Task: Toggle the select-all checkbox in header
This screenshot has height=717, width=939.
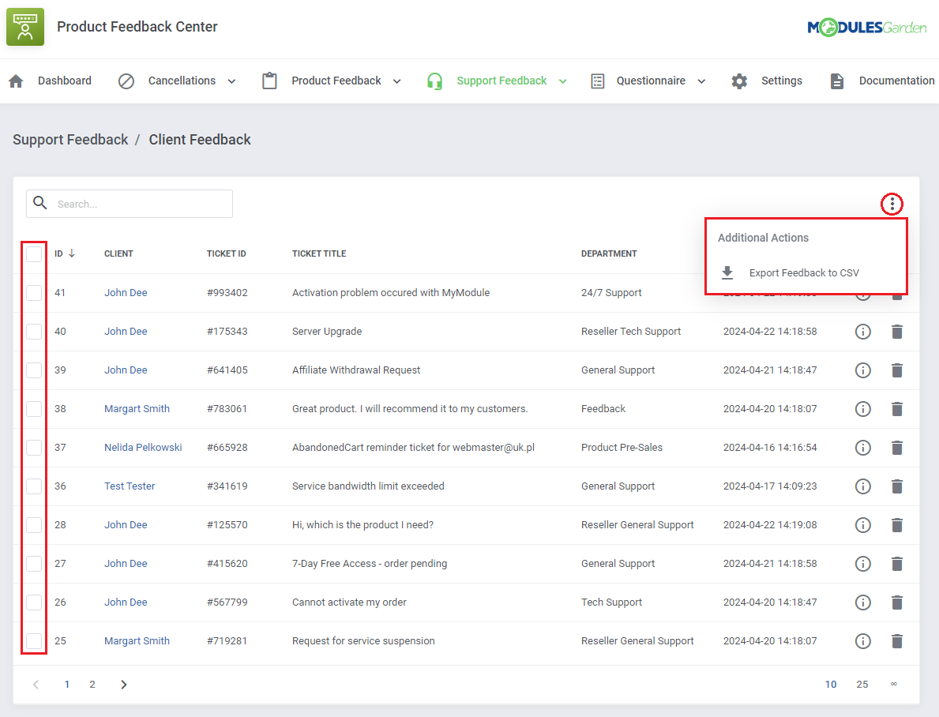Action: pos(34,254)
